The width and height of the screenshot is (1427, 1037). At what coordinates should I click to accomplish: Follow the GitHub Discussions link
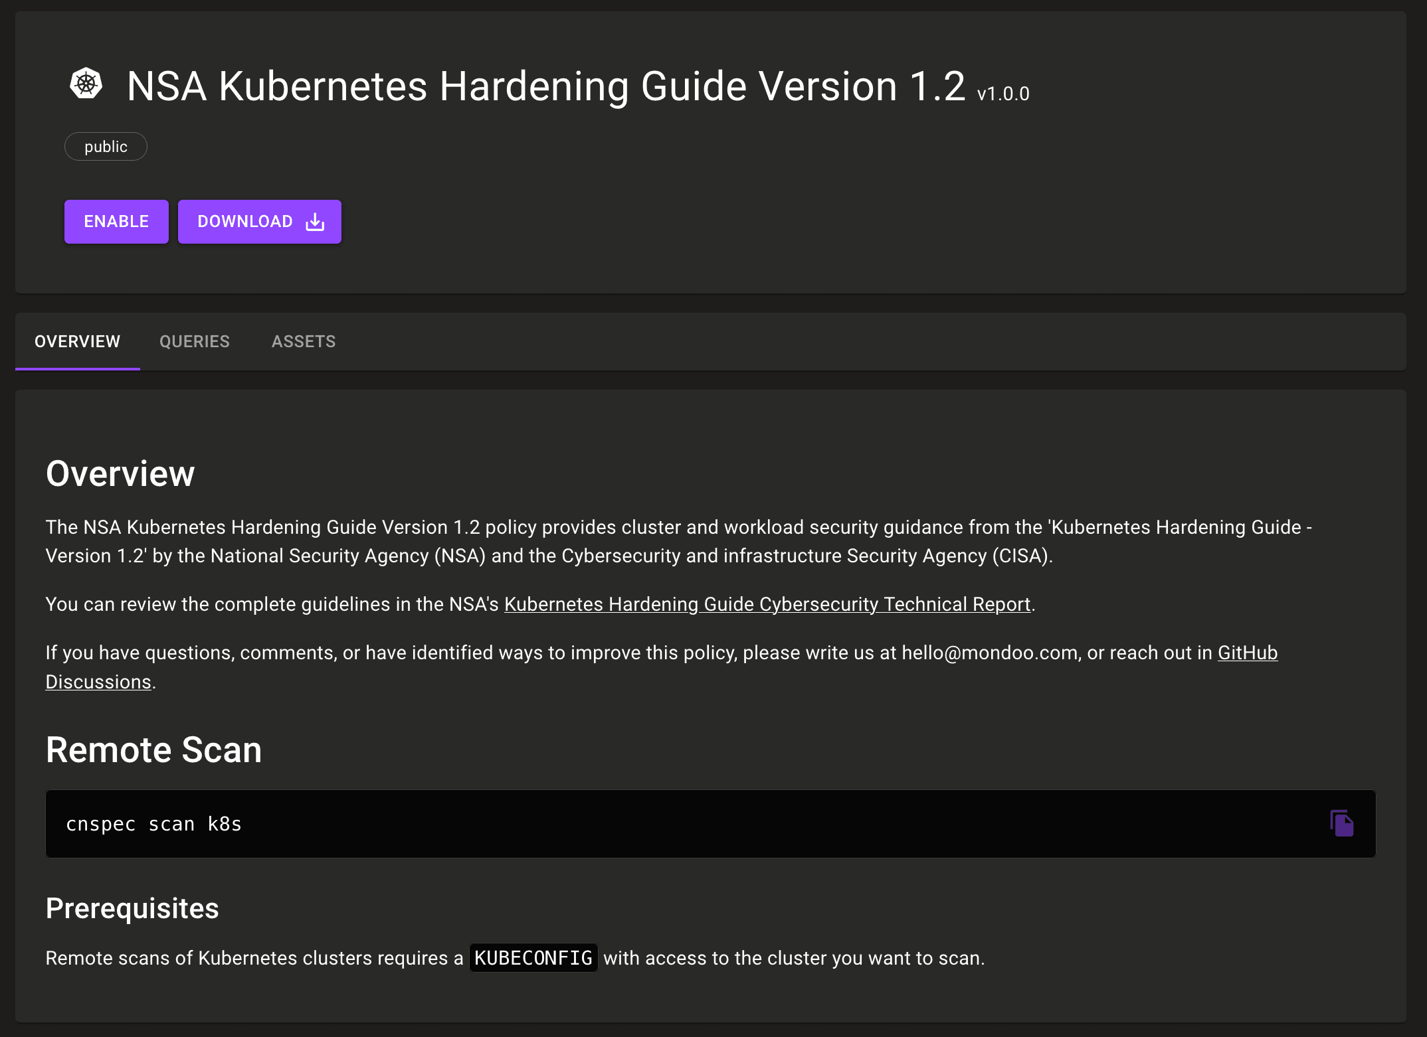point(1247,653)
